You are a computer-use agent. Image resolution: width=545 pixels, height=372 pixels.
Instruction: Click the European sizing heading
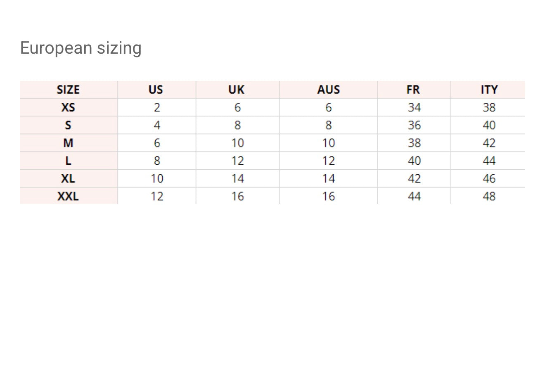click(x=81, y=48)
